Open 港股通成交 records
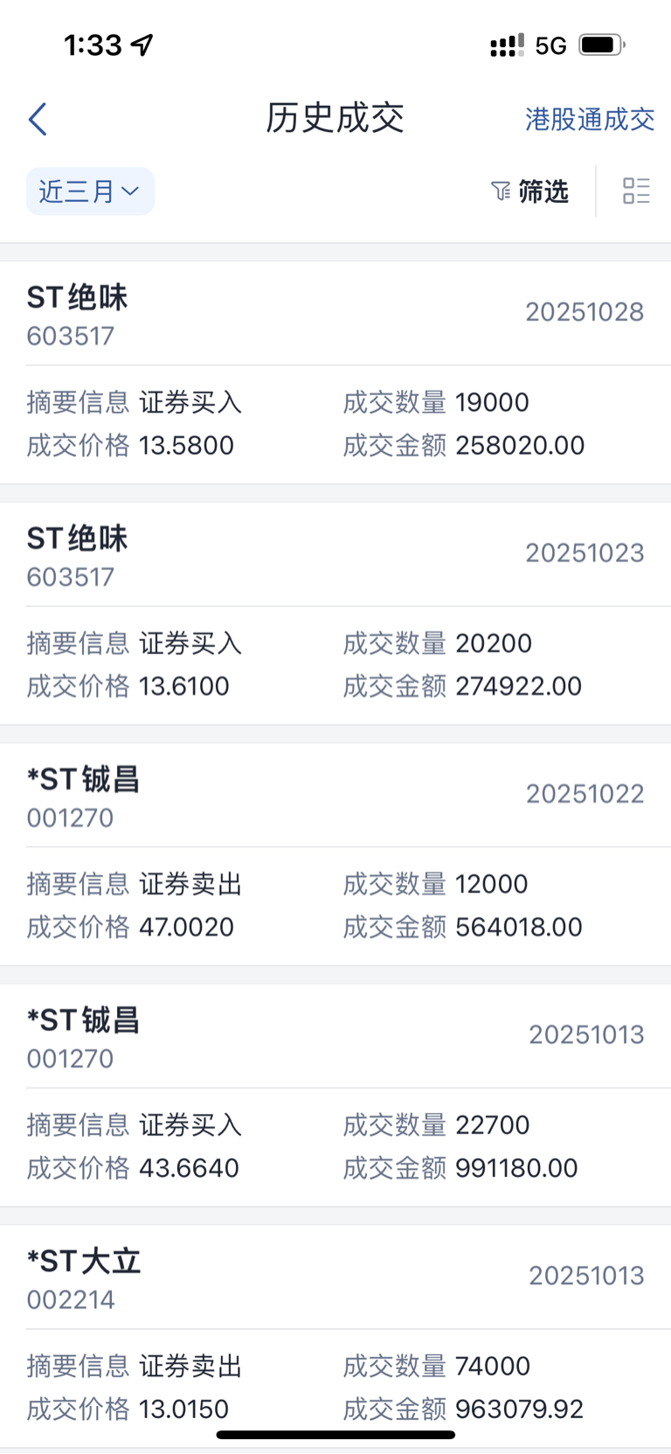This screenshot has height=1454, width=671. pos(590,119)
